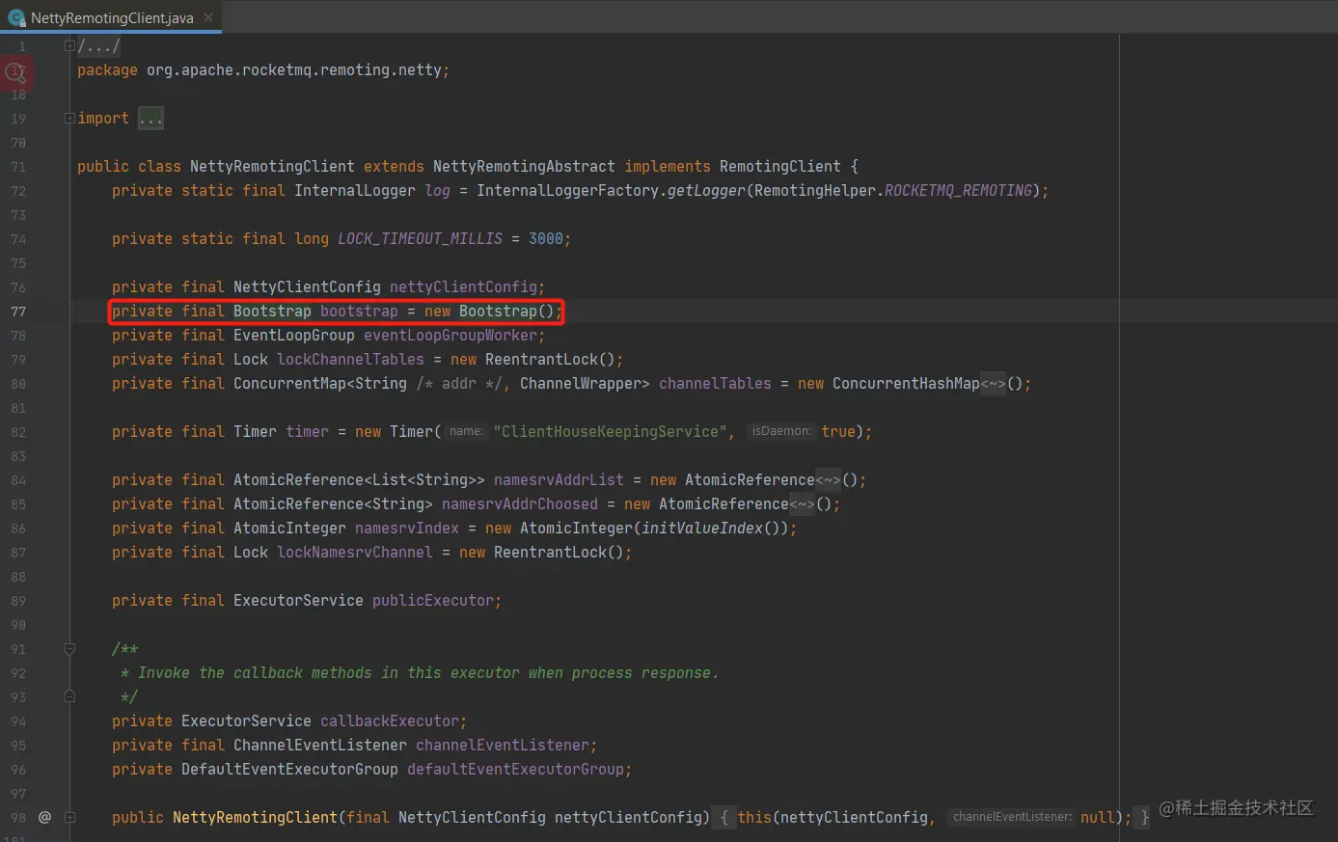Click the 'isDaemon:' parameter hint
Image resolution: width=1338 pixels, height=842 pixels.
click(781, 431)
